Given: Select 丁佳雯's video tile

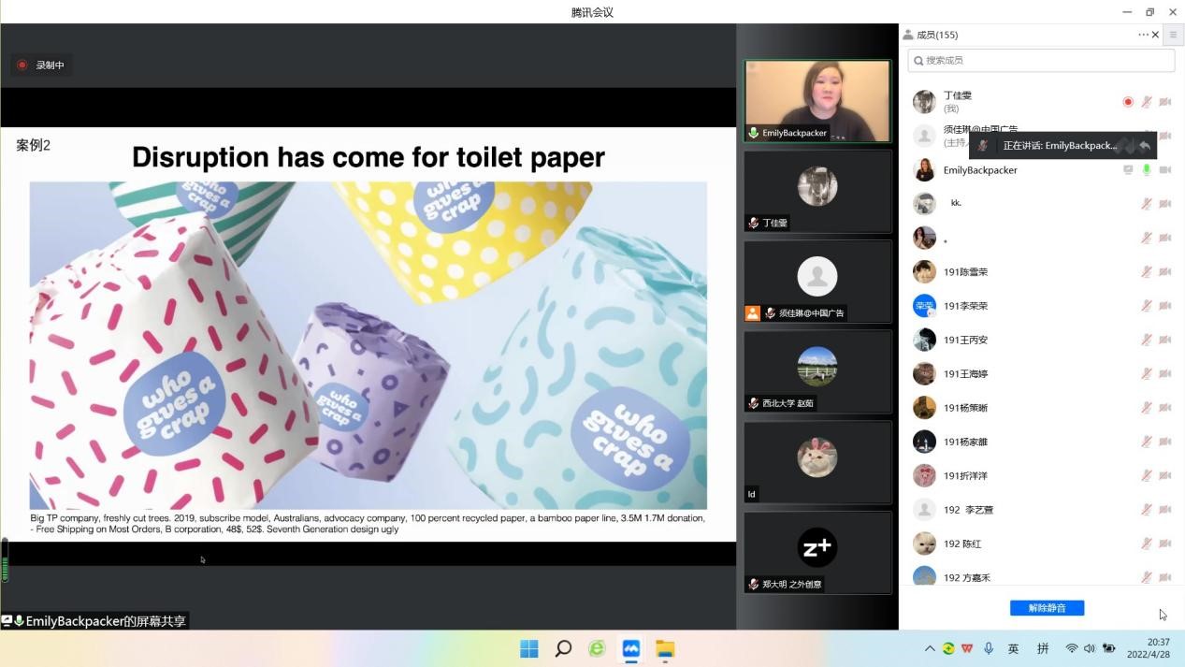Looking at the screenshot, I should pos(817,191).
